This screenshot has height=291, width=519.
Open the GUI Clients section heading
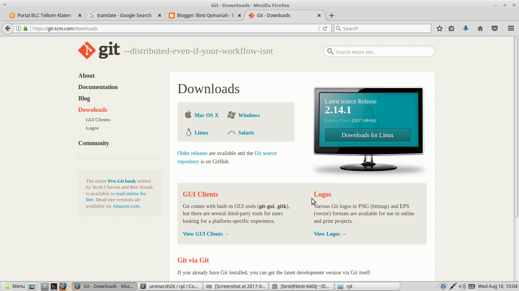coord(200,194)
